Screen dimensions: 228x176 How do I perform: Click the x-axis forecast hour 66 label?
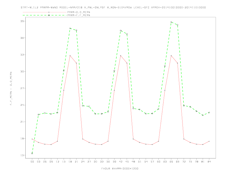(x=171, y=162)
